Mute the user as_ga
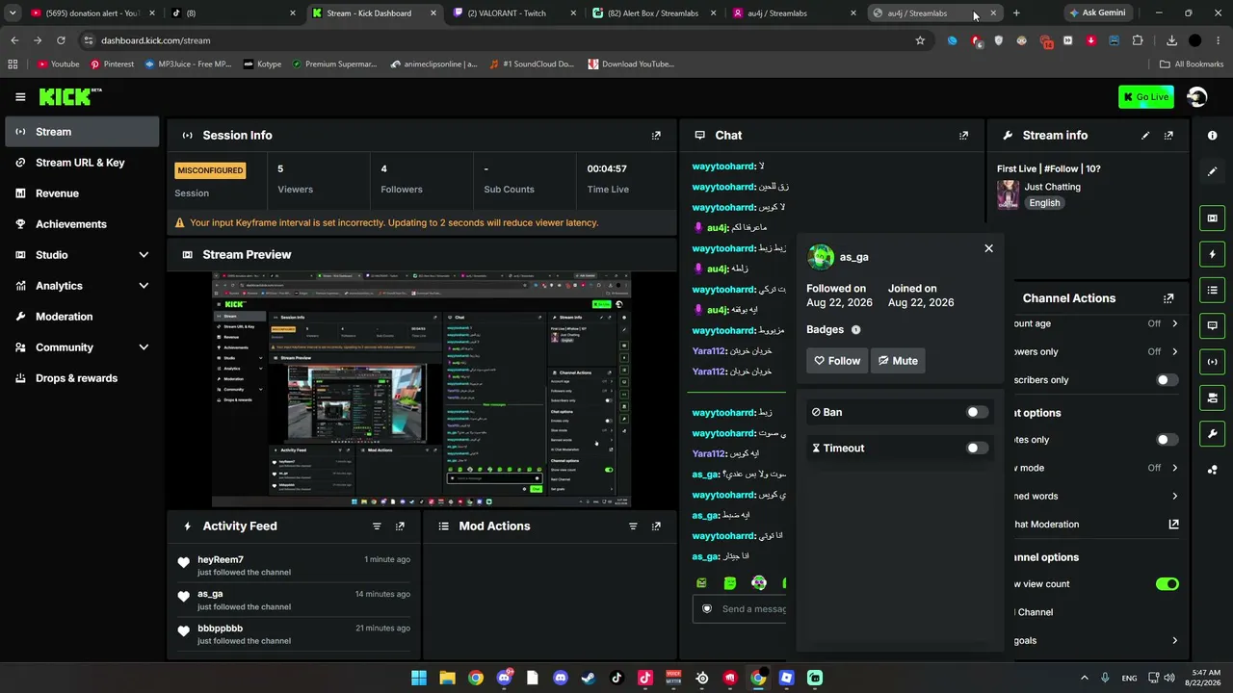This screenshot has height=693, width=1233. [x=898, y=361]
